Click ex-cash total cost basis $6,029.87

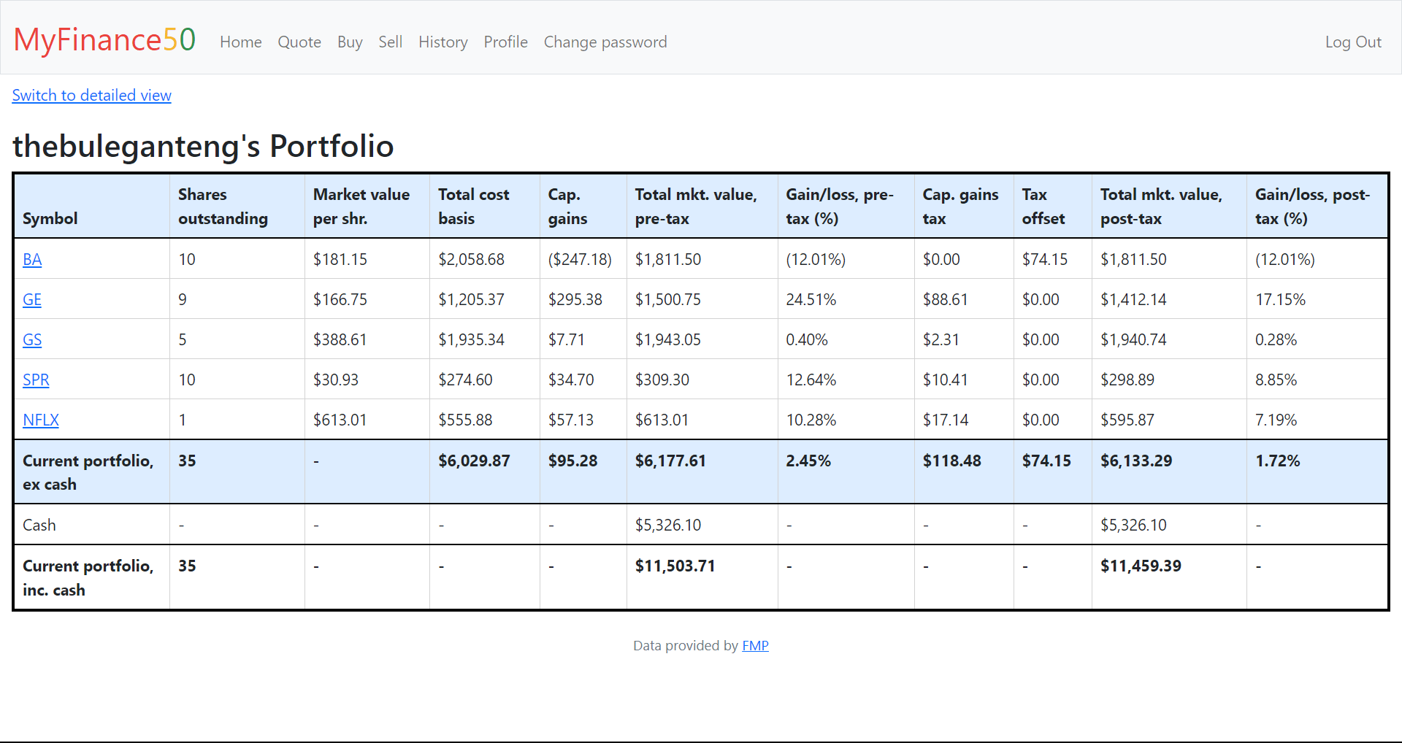(474, 461)
